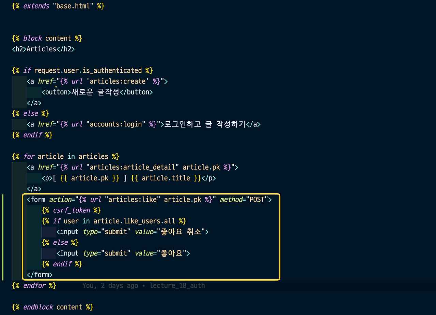The image size is (436, 315).
Task: Click the 좋아요 취소 submit input line
Action: [133, 232]
